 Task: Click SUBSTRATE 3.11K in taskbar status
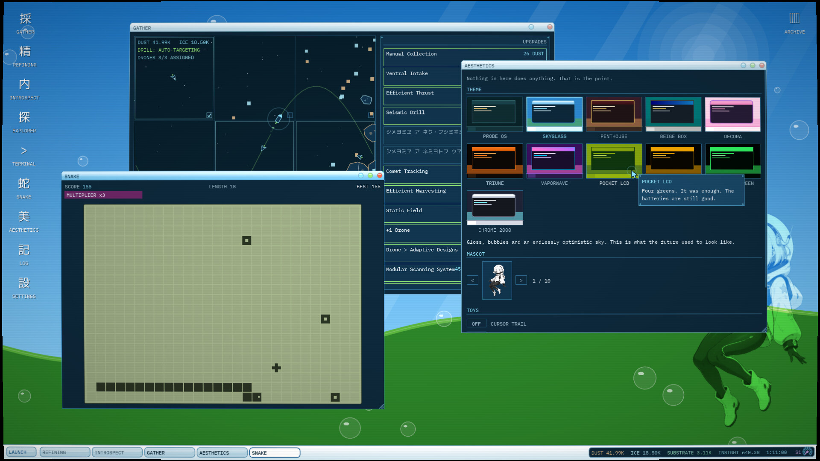[689, 452]
